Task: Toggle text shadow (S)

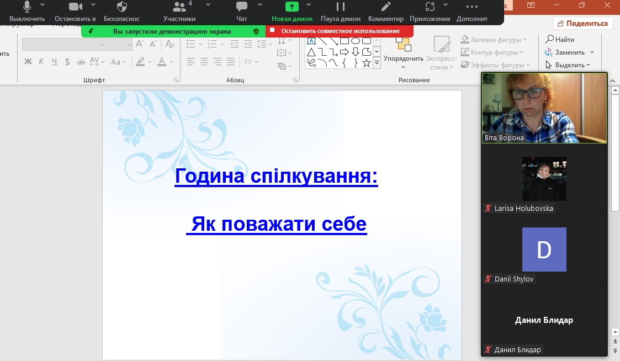Action: (67, 62)
